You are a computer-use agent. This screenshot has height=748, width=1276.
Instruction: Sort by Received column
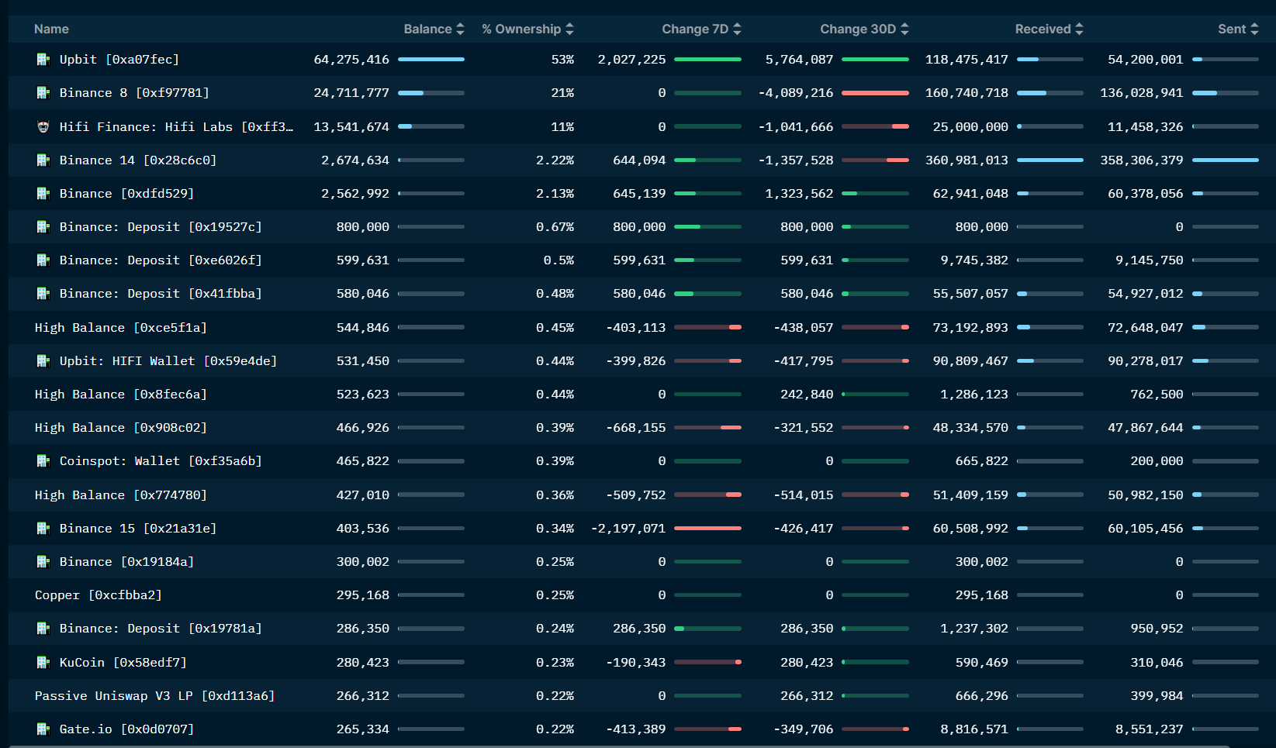[1048, 29]
